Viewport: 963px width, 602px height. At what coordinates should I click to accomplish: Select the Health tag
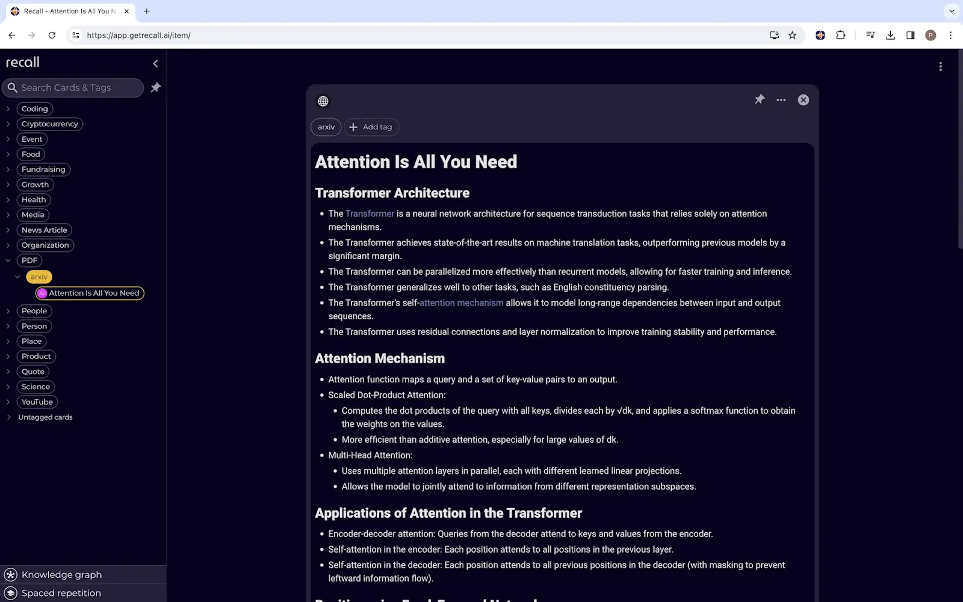(x=34, y=200)
